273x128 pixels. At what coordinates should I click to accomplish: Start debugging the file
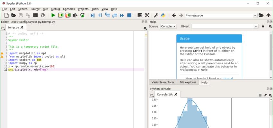[x=92, y=15]
